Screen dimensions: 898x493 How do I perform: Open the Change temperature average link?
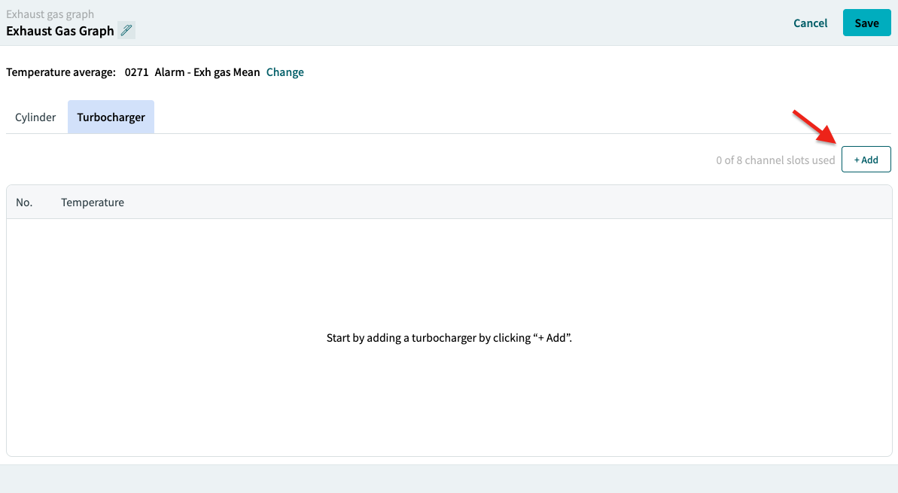pyautogui.click(x=285, y=72)
